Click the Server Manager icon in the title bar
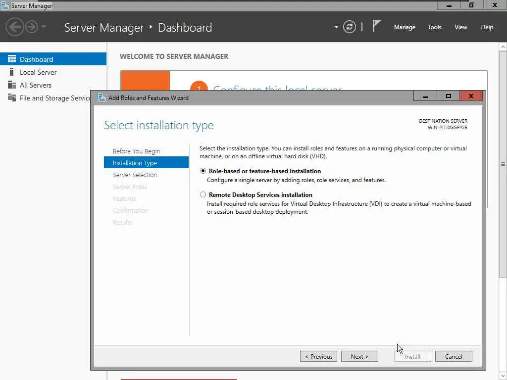The width and height of the screenshot is (507, 380). (4, 5)
